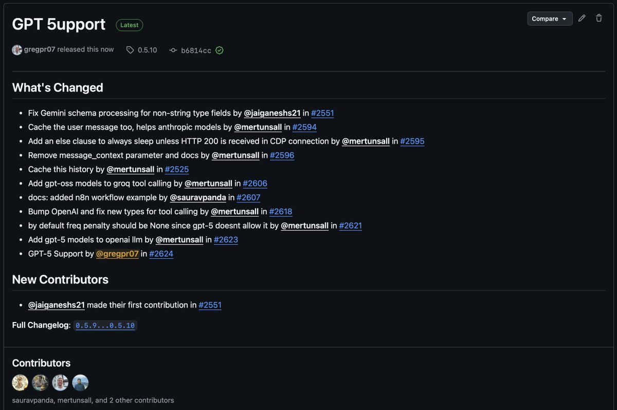Open the gregpr07 author link in header
The width and height of the screenshot is (617, 410).
tap(40, 50)
